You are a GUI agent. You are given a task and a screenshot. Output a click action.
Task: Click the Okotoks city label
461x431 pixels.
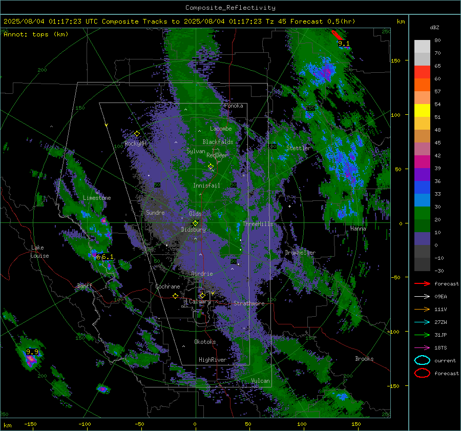point(205,341)
